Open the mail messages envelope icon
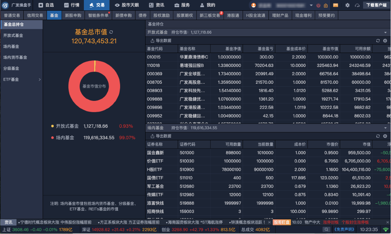 [x=335, y=5]
